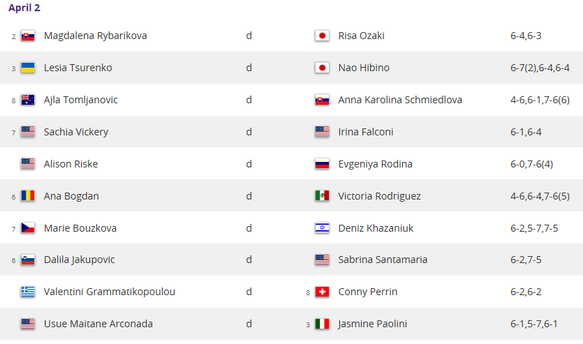583x344 pixels.
Task: Open Dalila Jakupovic's profile link
Action: point(79,260)
